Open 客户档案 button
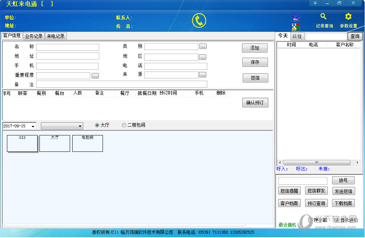 289,203
